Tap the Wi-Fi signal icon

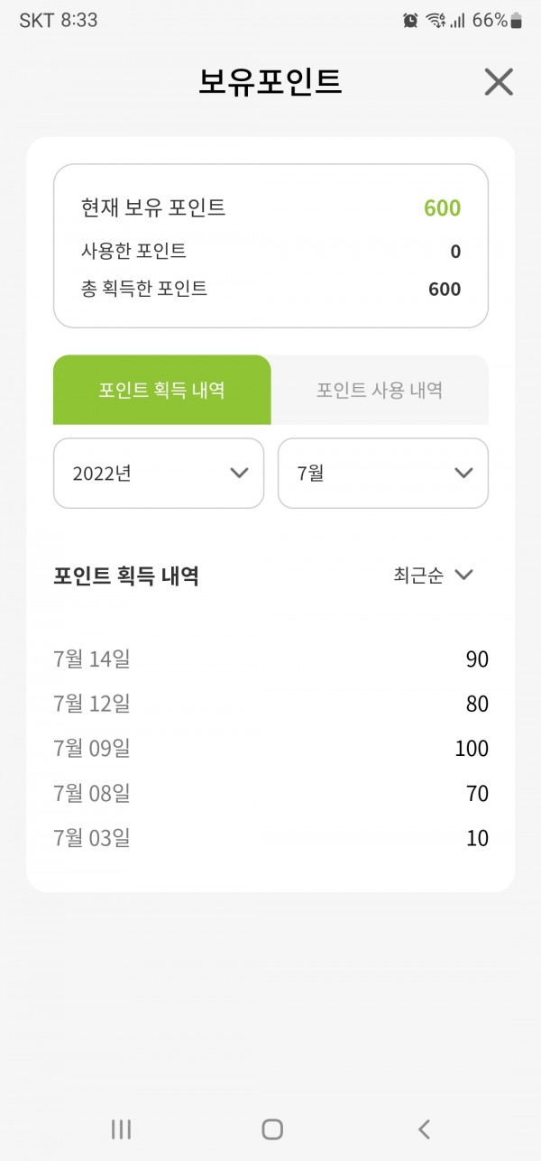(x=436, y=20)
